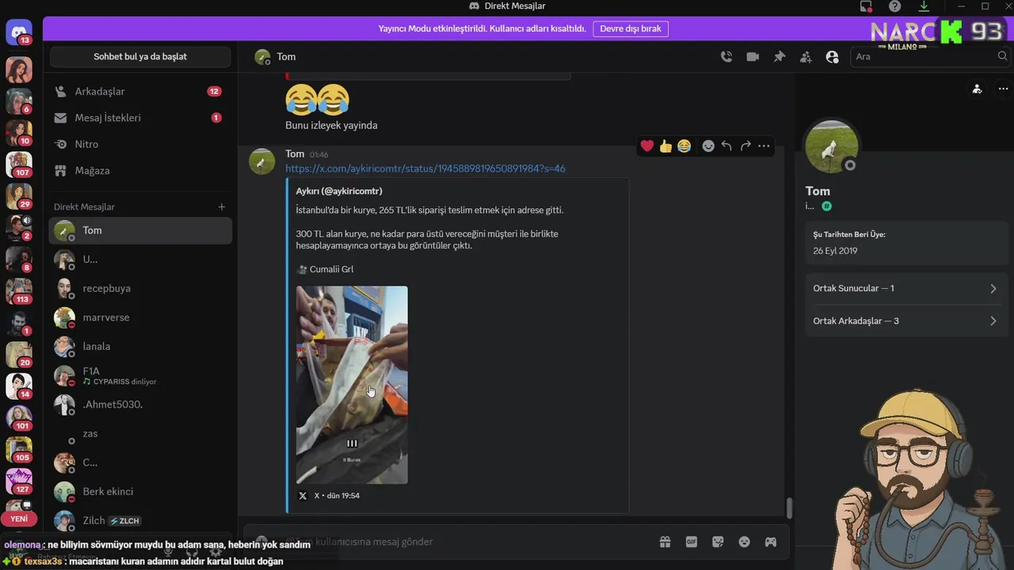React with the thumbs up emoji
Viewport: 1014px width, 570px height.
pyautogui.click(x=665, y=146)
